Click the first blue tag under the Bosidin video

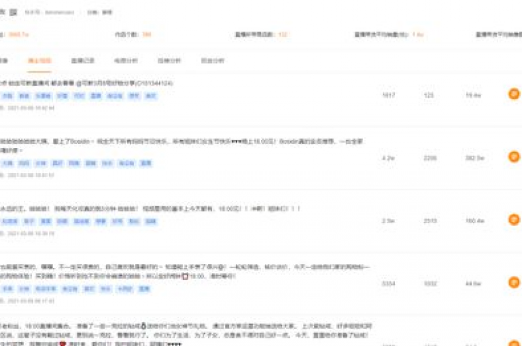[x=7, y=164]
